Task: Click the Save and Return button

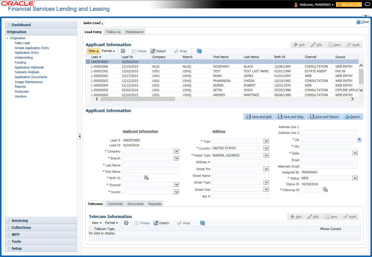Action: point(324,117)
